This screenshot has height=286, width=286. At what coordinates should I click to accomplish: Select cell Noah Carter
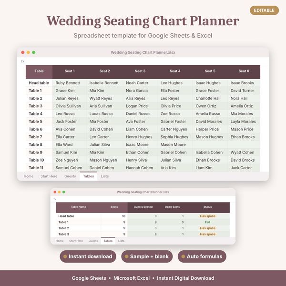coord(140,83)
